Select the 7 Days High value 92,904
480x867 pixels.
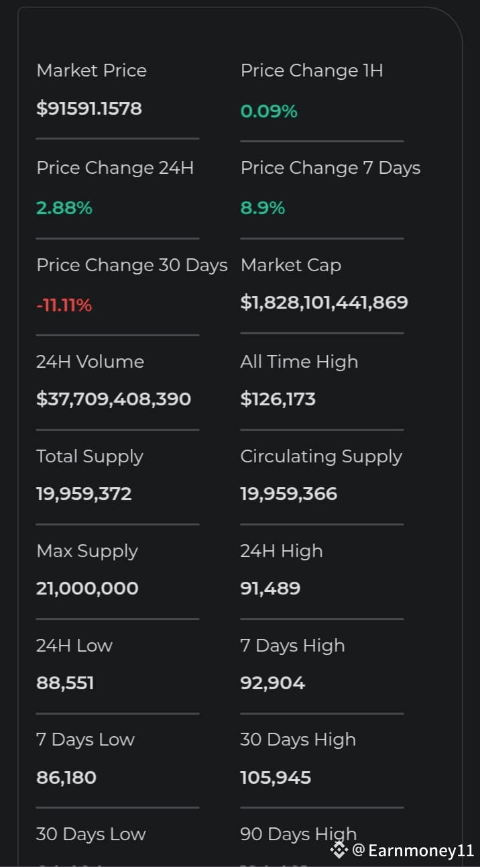point(273,683)
